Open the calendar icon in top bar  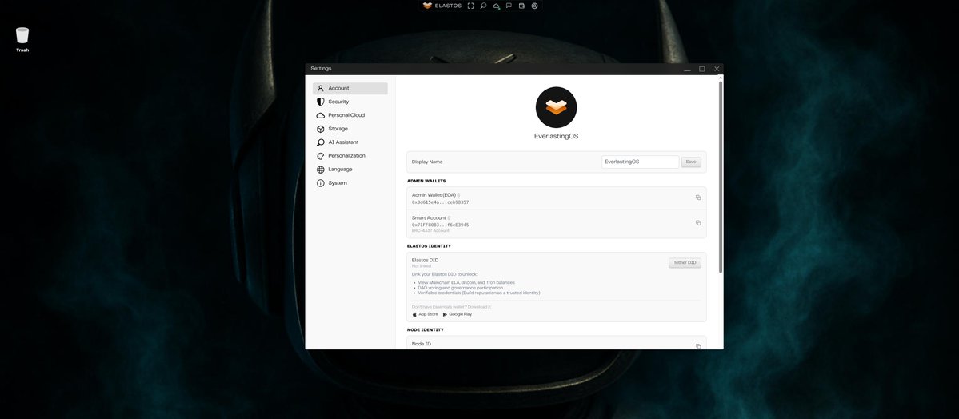tap(521, 6)
